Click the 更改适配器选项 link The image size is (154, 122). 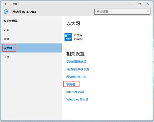[x=76, y=62]
